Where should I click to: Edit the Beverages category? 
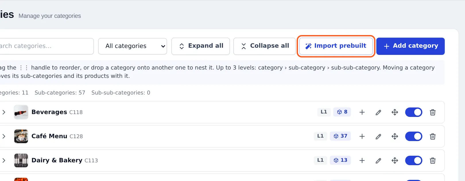tap(378, 112)
